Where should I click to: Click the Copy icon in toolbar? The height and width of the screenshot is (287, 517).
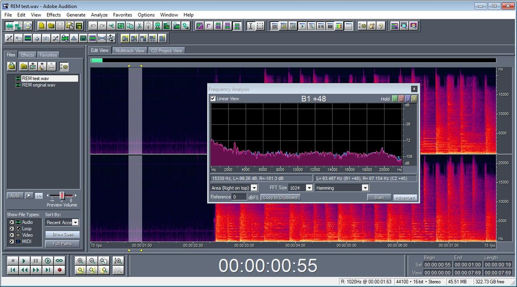130,26
